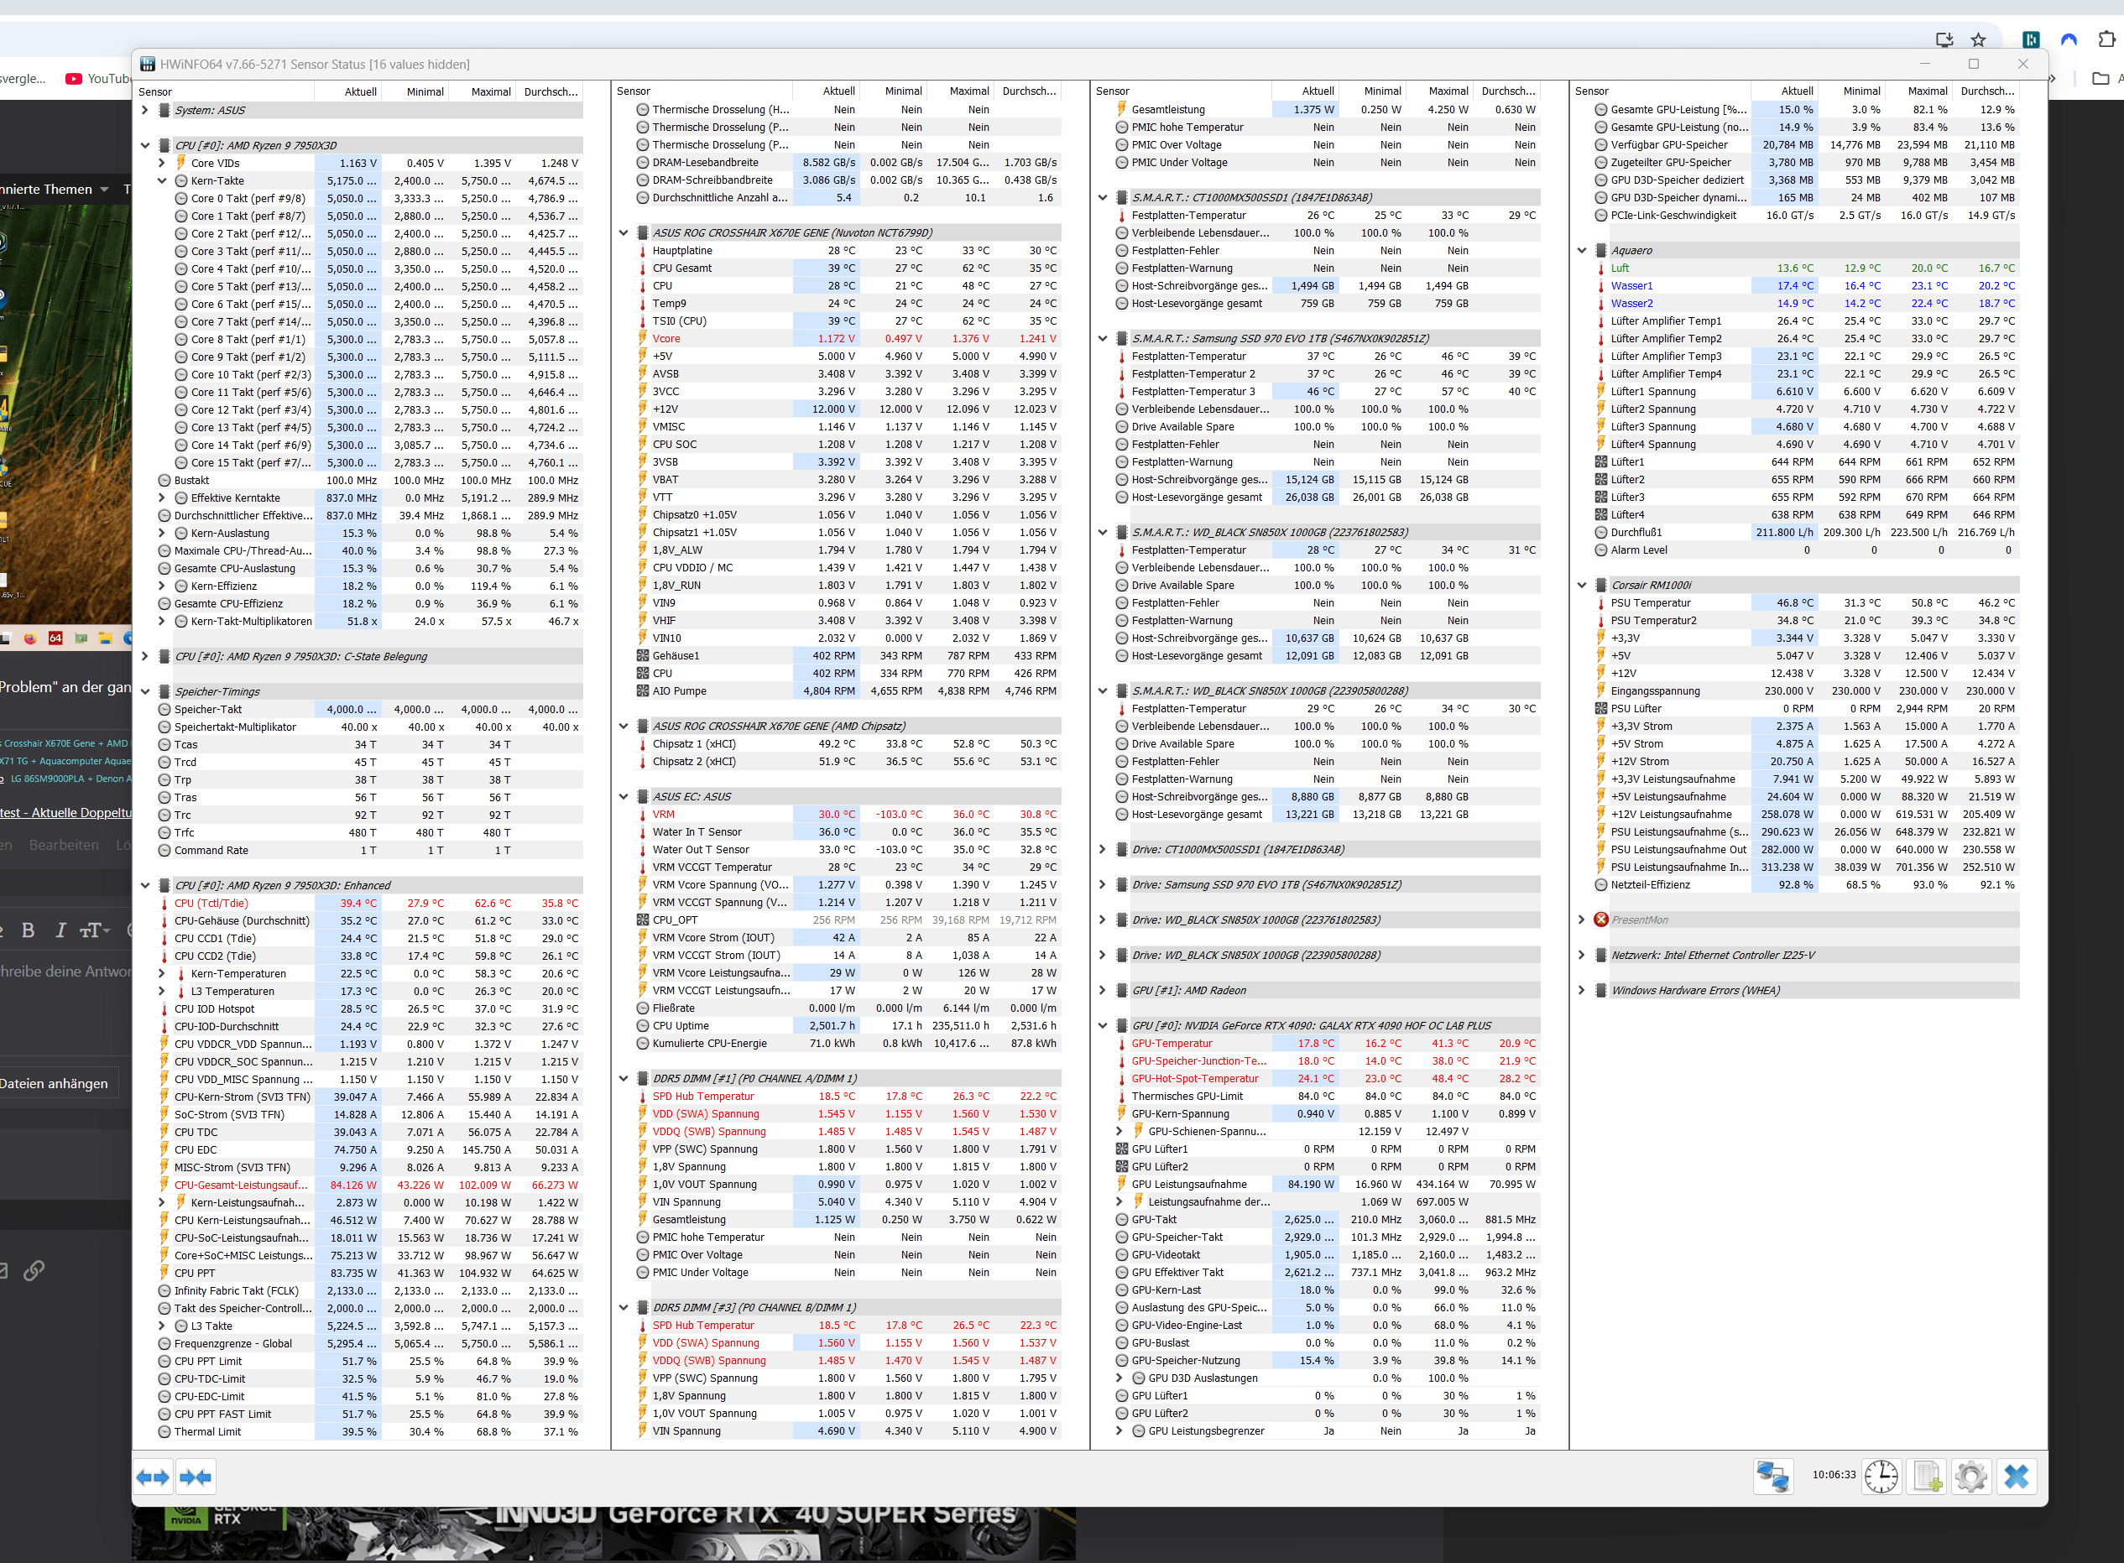2124x1563 pixels.
Task: Click the Crosshair X670E Gene signature link
Action: pos(65,743)
